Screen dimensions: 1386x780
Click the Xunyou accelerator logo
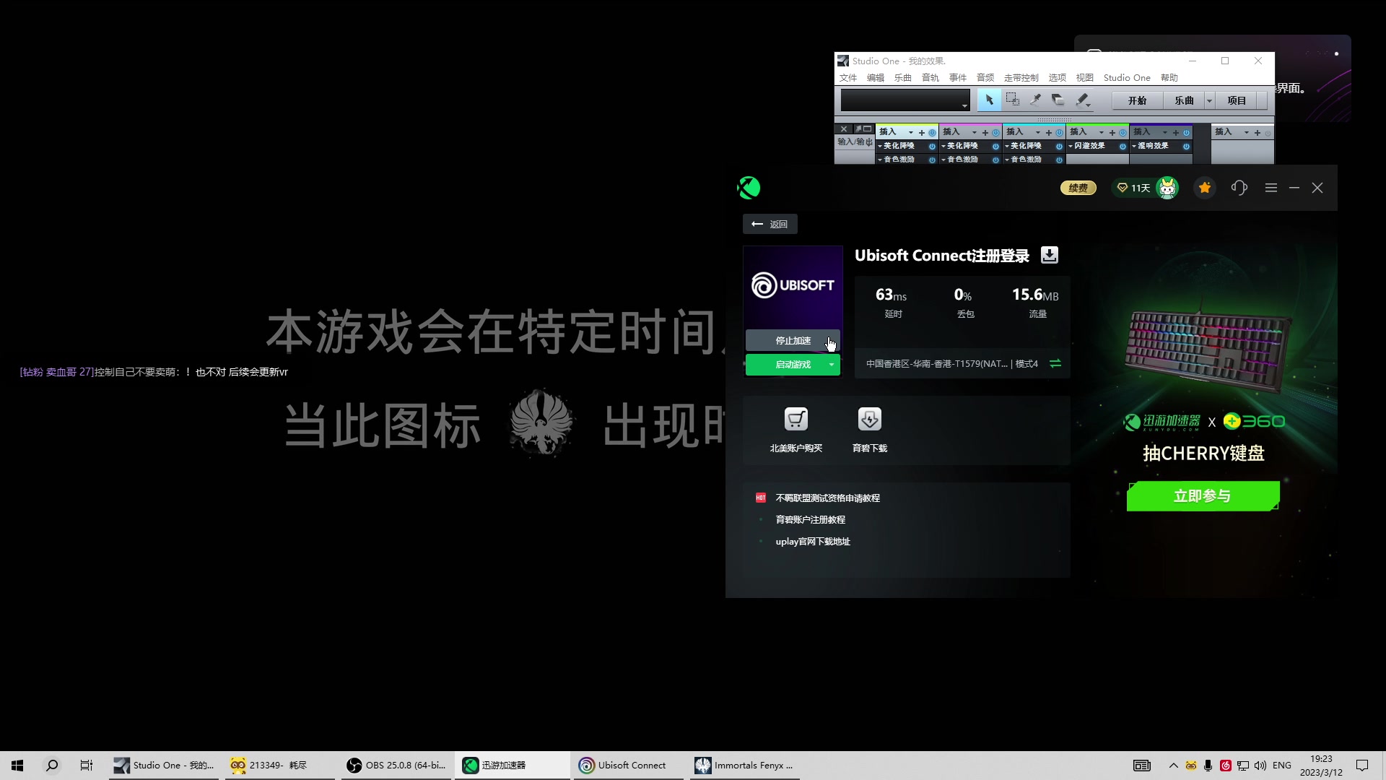pyautogui.click(x=749, y=188)
